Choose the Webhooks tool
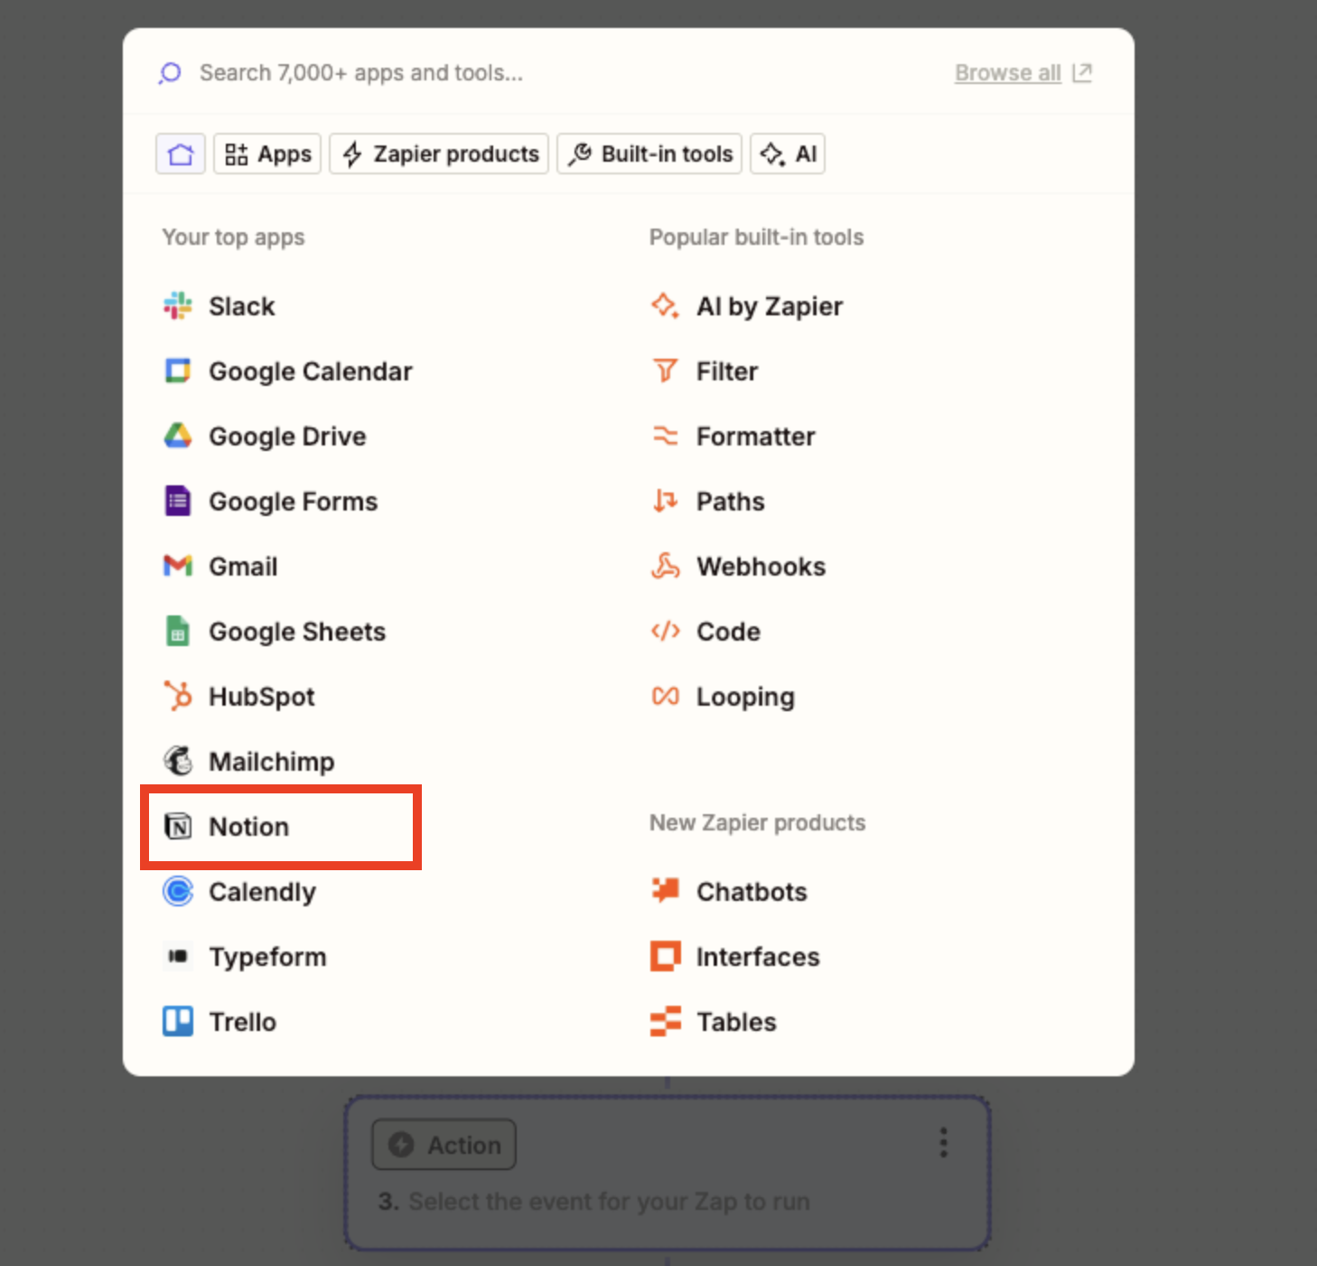This screenshot has width=1317, height=1266. pyautogui.click(x=738, y=567)
